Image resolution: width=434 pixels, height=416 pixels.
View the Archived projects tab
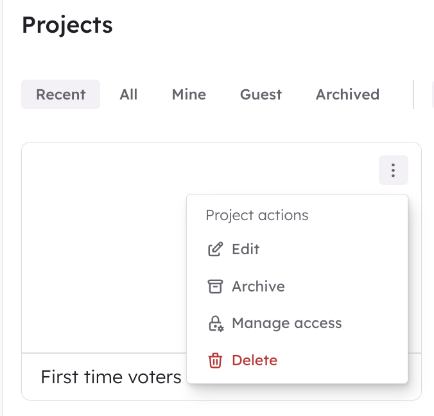click(x=347, y=94)
